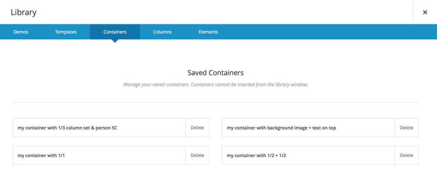Click the Saved Containers heading

tap(216, 73)
